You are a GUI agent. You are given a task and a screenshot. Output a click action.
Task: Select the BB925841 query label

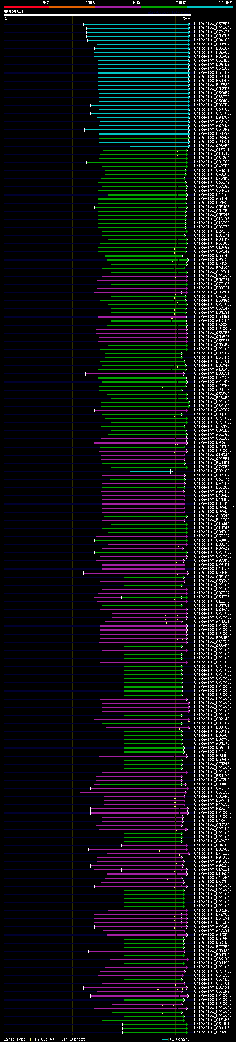point(14,12)
